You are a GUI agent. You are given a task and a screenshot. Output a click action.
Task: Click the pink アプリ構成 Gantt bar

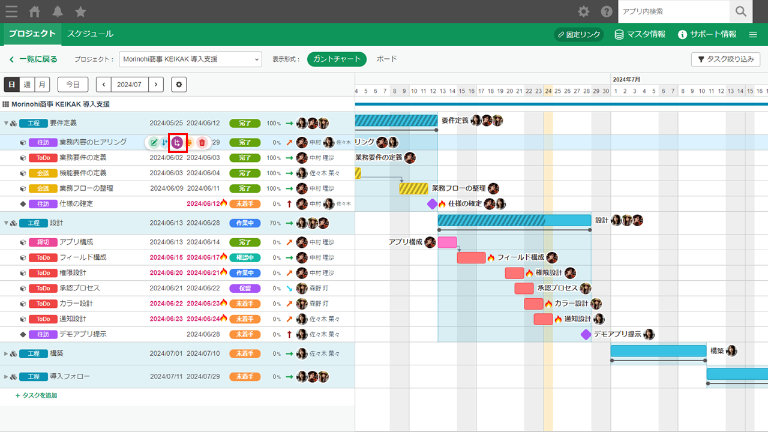pyautogui.click(x=447, y=242)
